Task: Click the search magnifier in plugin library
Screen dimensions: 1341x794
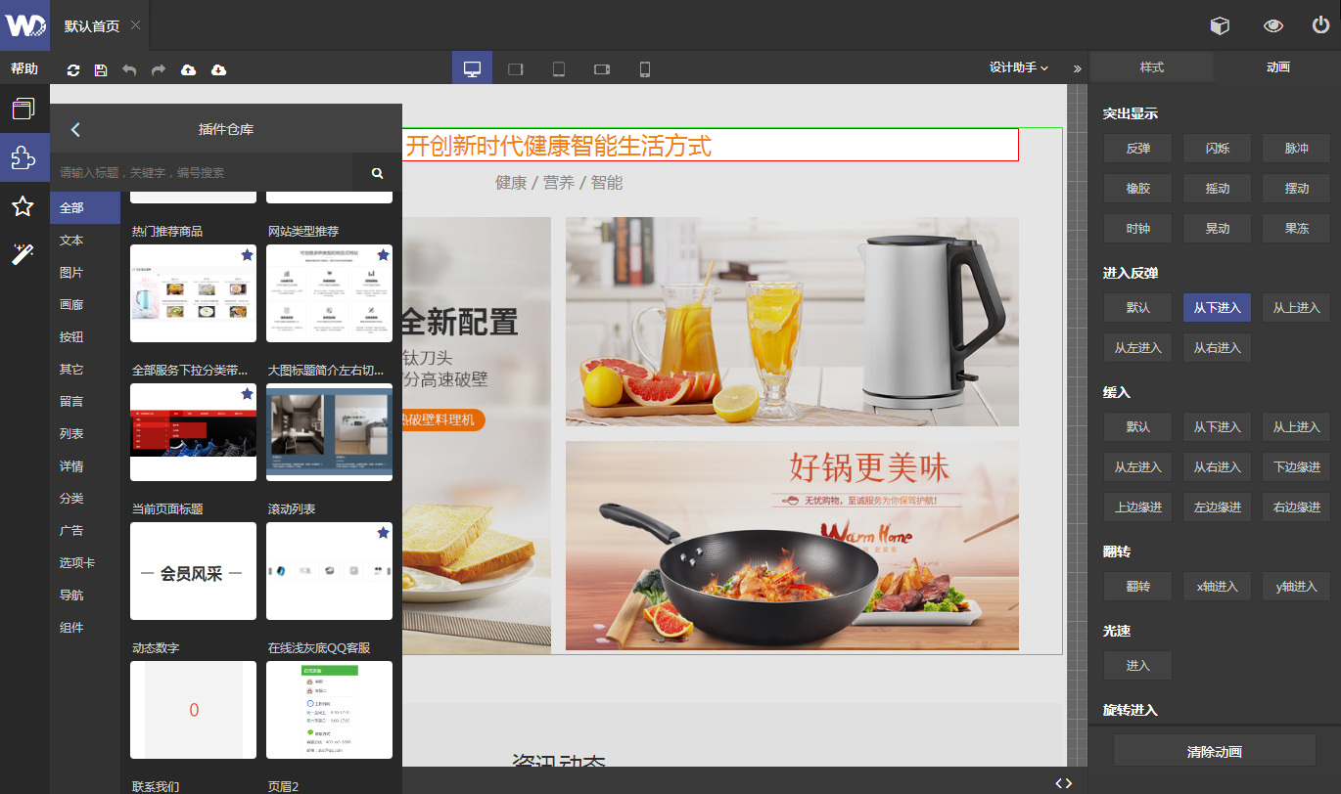Action: [377, 173]
